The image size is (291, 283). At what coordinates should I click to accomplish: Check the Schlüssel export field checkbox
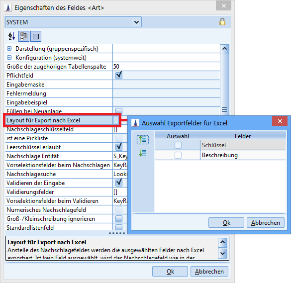tap(178, 145)
